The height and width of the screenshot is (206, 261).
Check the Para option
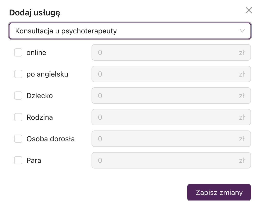18,160
